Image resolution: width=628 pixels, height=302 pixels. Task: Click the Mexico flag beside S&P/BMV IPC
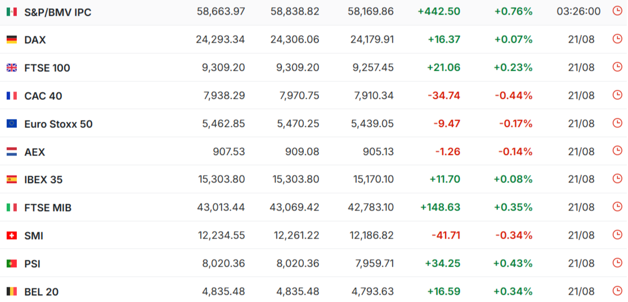click(12, 12)
